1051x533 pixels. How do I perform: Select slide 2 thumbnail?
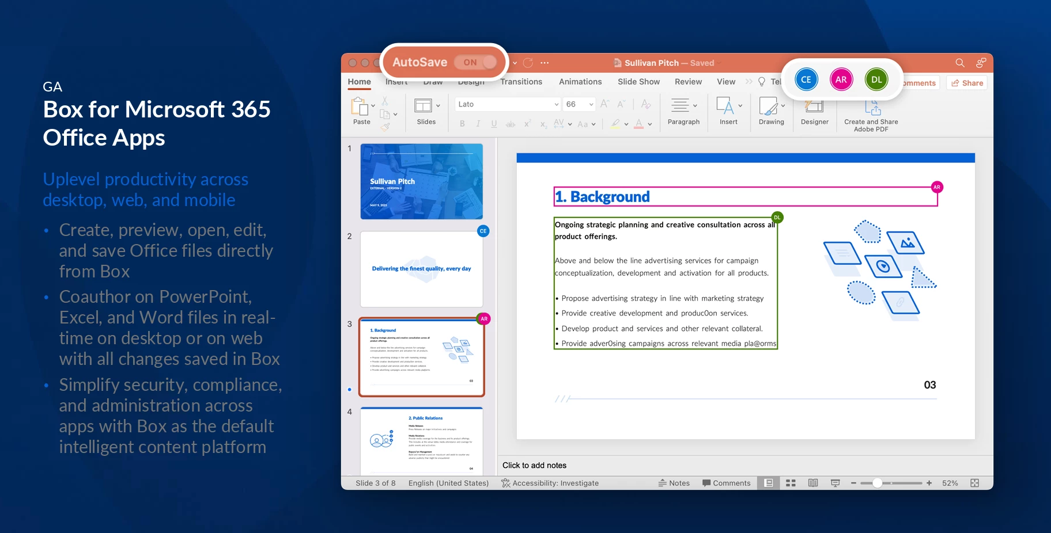[421, 269]
